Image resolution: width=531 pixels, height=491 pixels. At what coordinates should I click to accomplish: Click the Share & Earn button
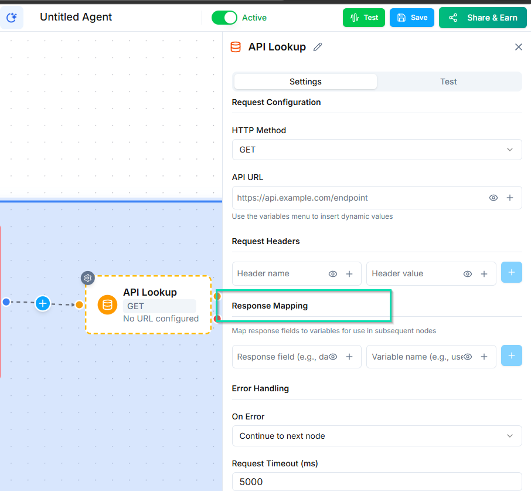pyautogui.click(x=483, y=18)
